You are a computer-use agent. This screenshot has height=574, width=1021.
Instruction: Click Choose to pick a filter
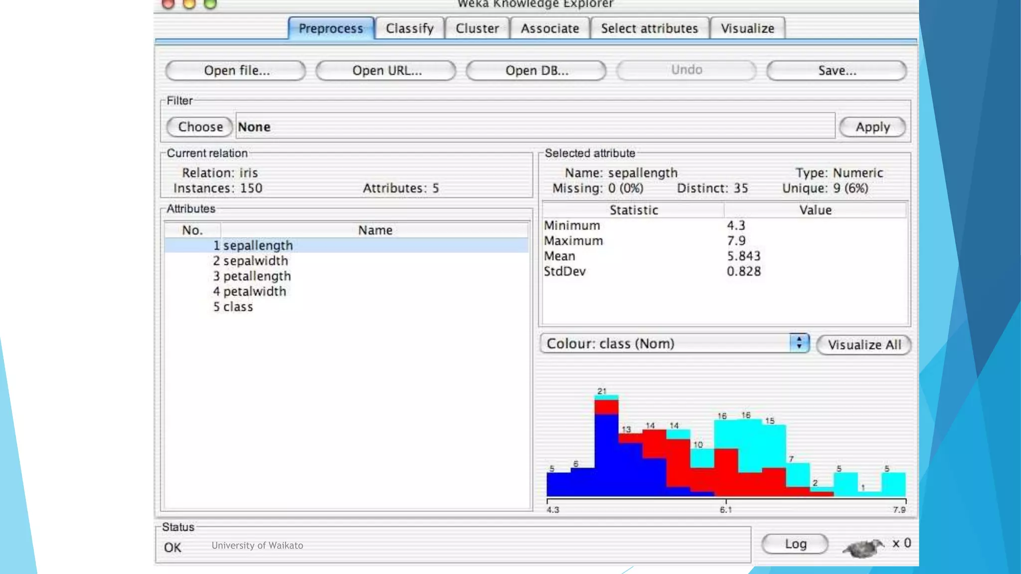(x=200, y=127)
